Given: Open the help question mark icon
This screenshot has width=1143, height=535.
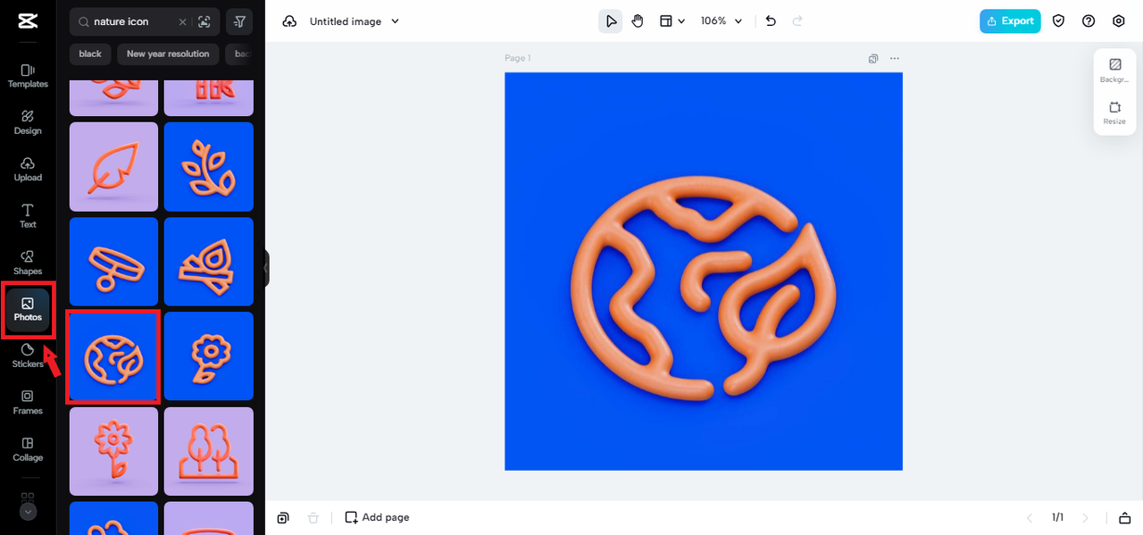Looking at the screenshot, I should [1089, 21].
